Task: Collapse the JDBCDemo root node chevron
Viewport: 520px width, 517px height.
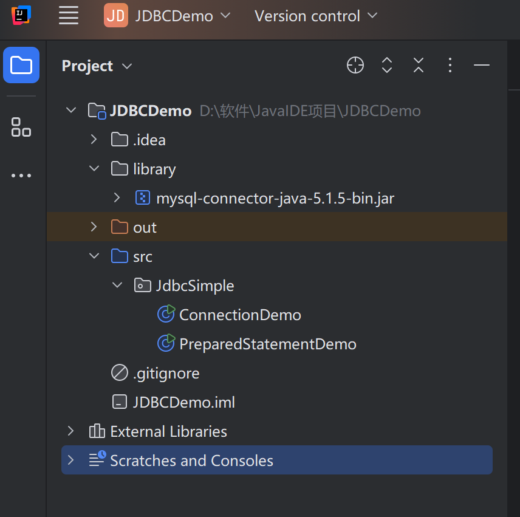Action: coord(71,110)
